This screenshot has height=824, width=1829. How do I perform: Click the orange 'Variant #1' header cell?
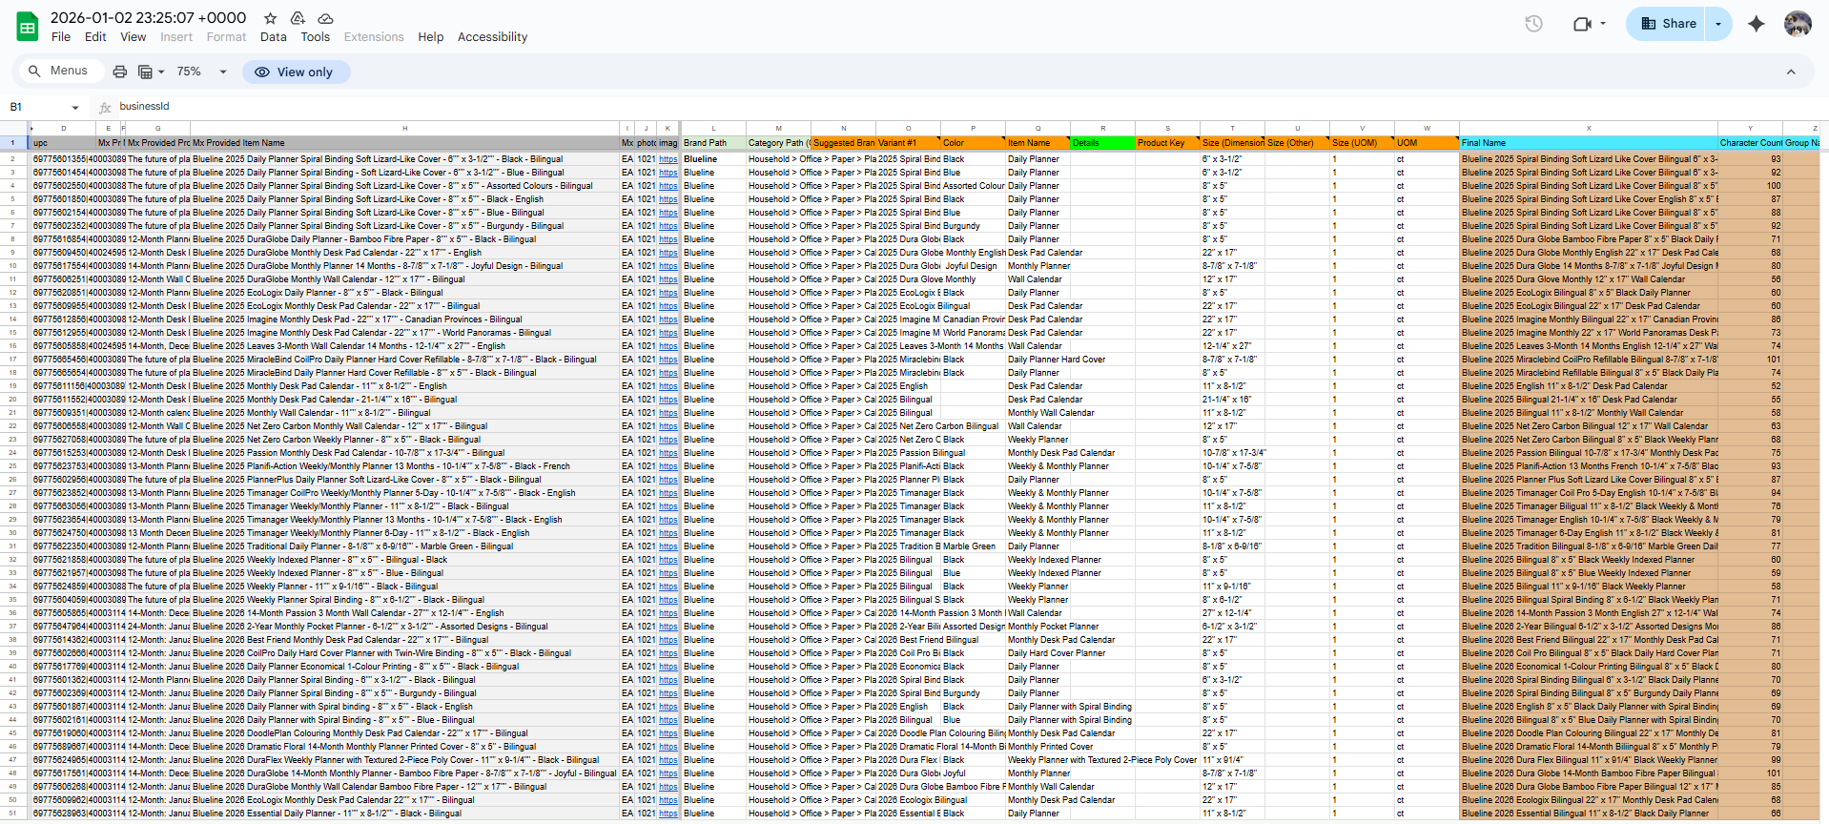pos(908,143)
